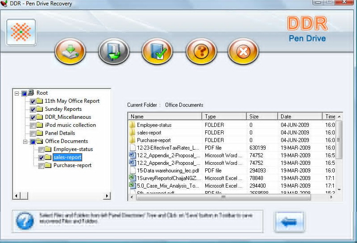Screen dimensions: 357x243
Task: Click the Size column header
Action: 262,117
